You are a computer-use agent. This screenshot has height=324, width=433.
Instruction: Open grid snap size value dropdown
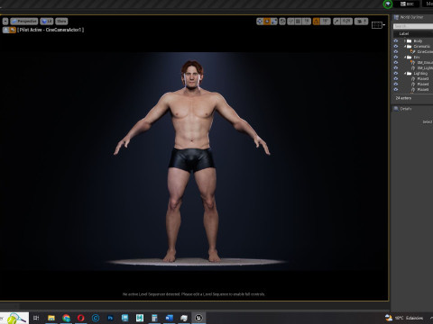click(x=307, y=22)
